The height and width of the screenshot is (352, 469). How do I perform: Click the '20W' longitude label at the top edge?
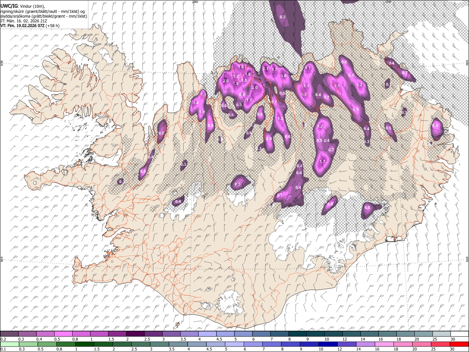(195, 2)
